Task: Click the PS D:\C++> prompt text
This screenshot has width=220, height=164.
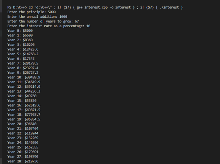Action: (x=17, y=7)
